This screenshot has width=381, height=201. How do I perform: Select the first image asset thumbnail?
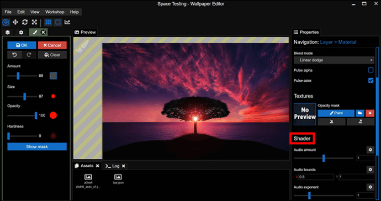(x=88, y=181)
